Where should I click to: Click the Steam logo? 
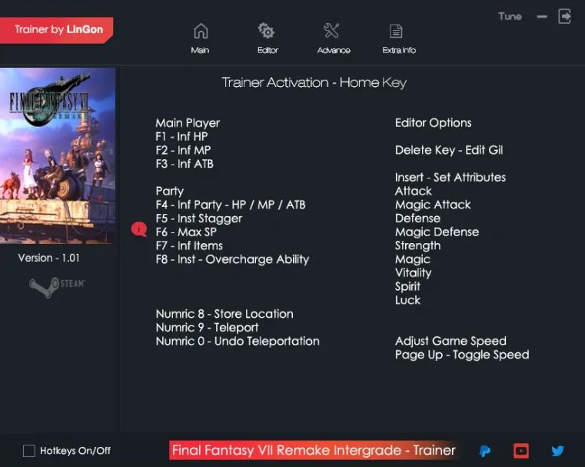tap(57, 287)
